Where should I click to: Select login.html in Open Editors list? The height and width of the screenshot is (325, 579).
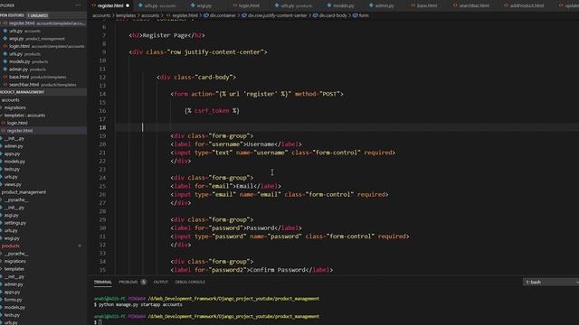click(43, 46)
